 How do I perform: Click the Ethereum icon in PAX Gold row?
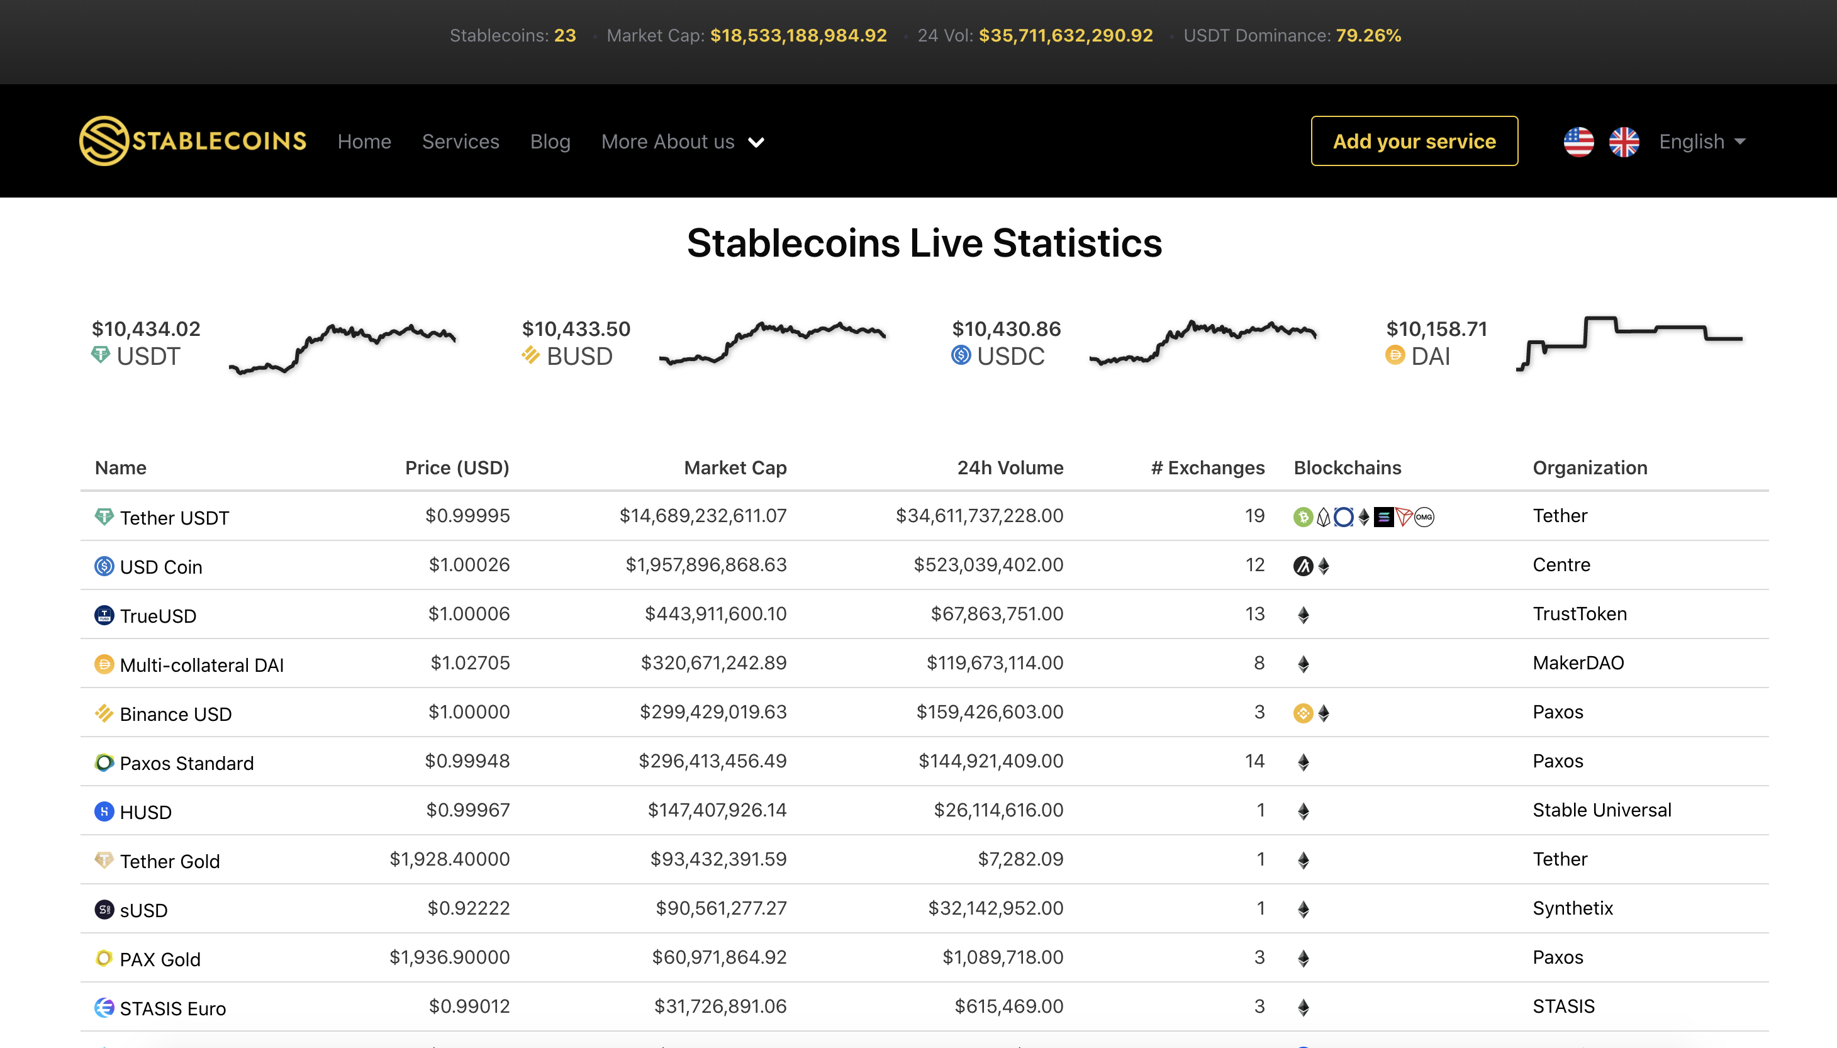point(1303,958)
